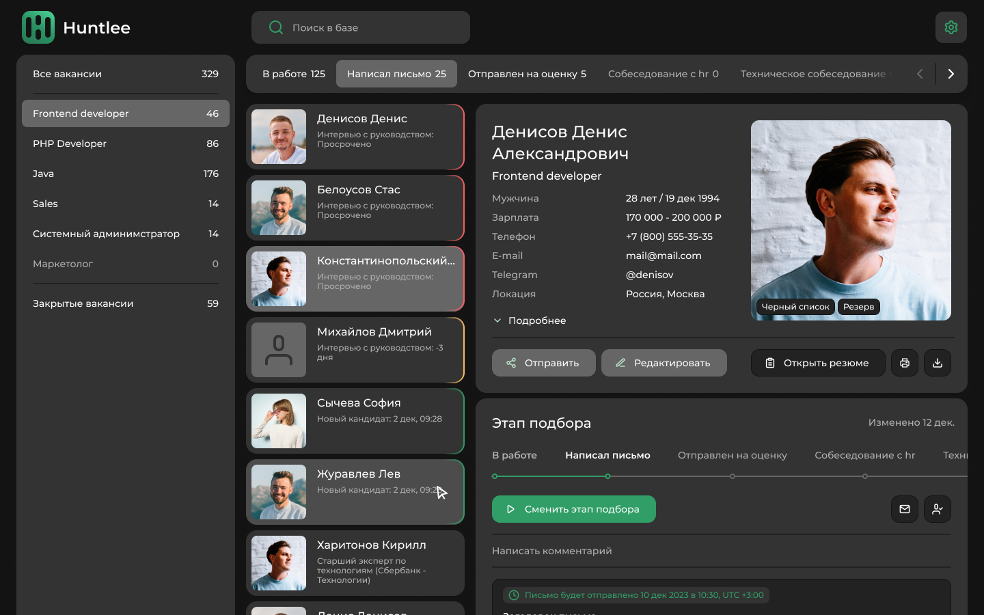The height and width of the screenshot is (615, 984).
Task: Open the PHP Developer vacancy
Action: [x=126, y=143]
